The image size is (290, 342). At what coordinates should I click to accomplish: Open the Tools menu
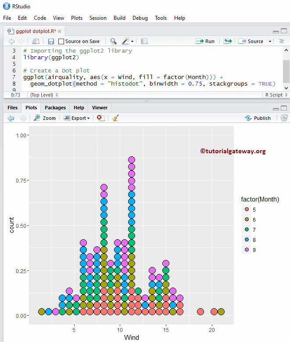(161, 18)
